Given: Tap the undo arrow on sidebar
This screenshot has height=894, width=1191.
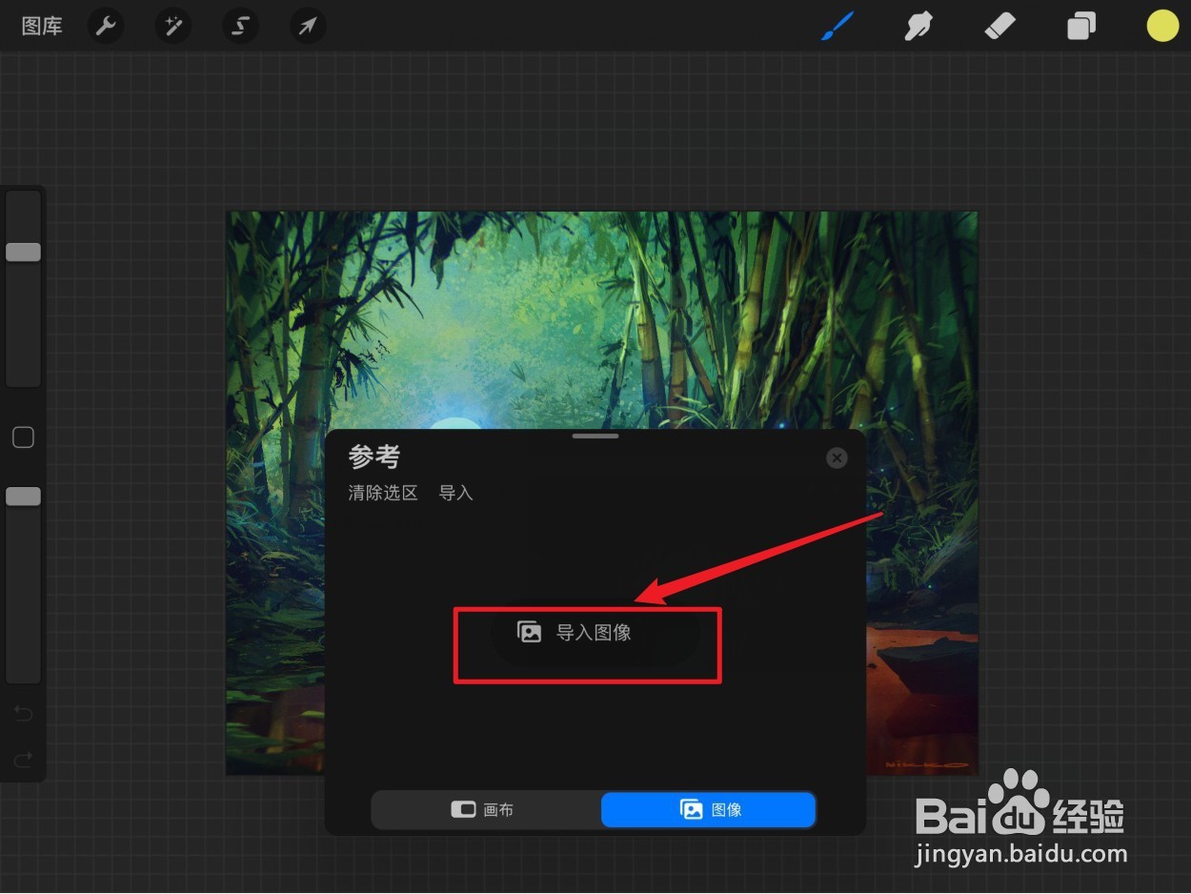Looking at the screenshot, I should pyautogui.click(x=23, y=714).
